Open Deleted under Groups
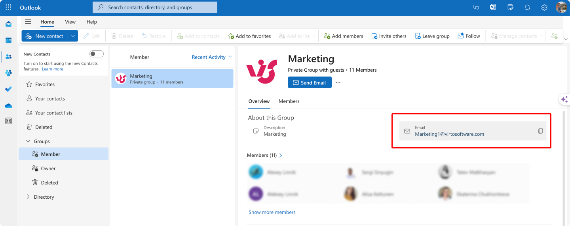Viewport: 570px width, 226px height. coord(63,182)
